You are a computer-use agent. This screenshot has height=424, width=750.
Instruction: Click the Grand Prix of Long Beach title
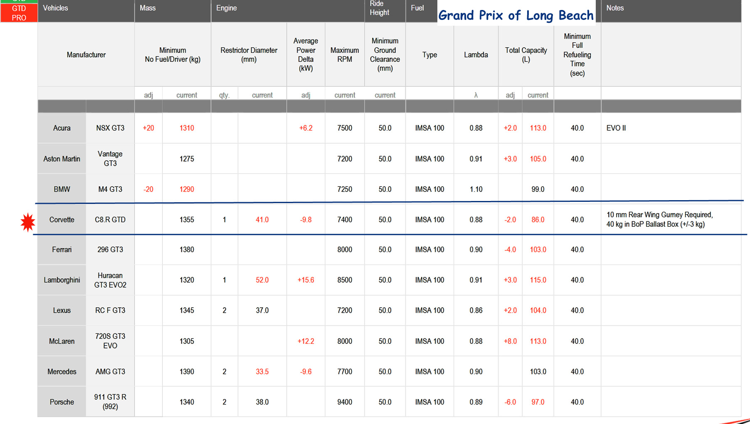tap(516, 15)
